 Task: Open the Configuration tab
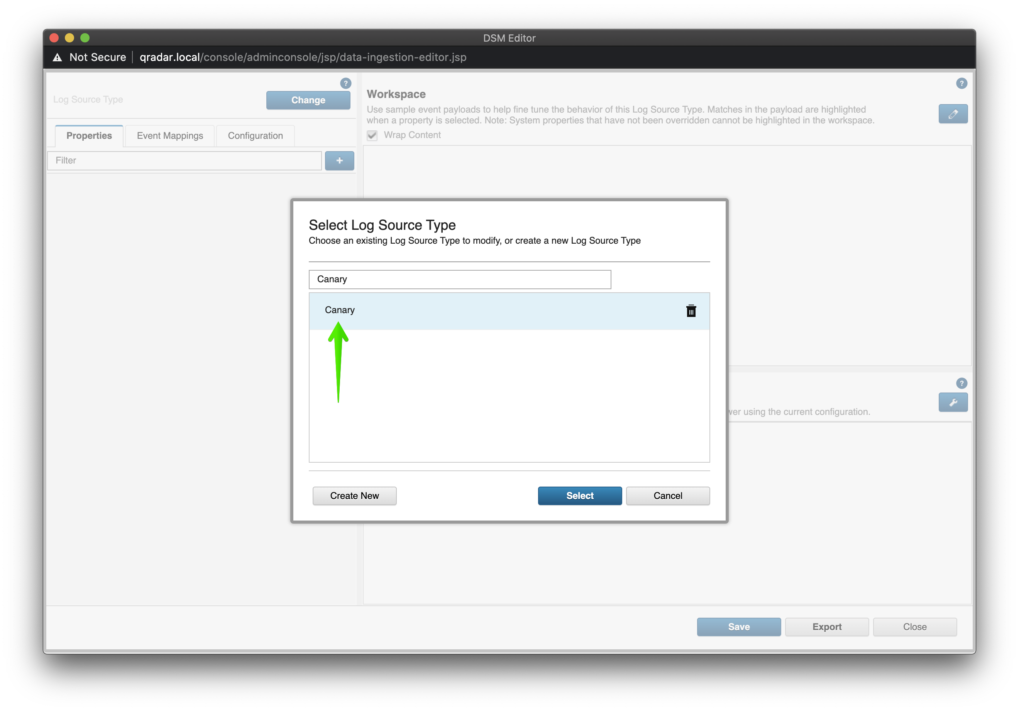pyautogui.click(x=255, y=136)
